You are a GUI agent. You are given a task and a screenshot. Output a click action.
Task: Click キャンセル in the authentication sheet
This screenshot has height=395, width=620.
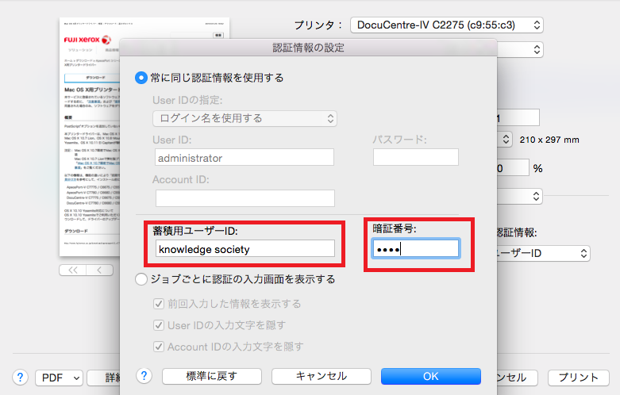[x=321, y=376]
